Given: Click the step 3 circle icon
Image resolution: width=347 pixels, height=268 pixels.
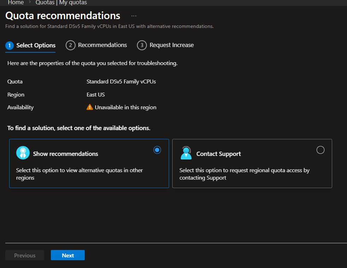Looking at the screenshot, I should [x=142, y=45].
